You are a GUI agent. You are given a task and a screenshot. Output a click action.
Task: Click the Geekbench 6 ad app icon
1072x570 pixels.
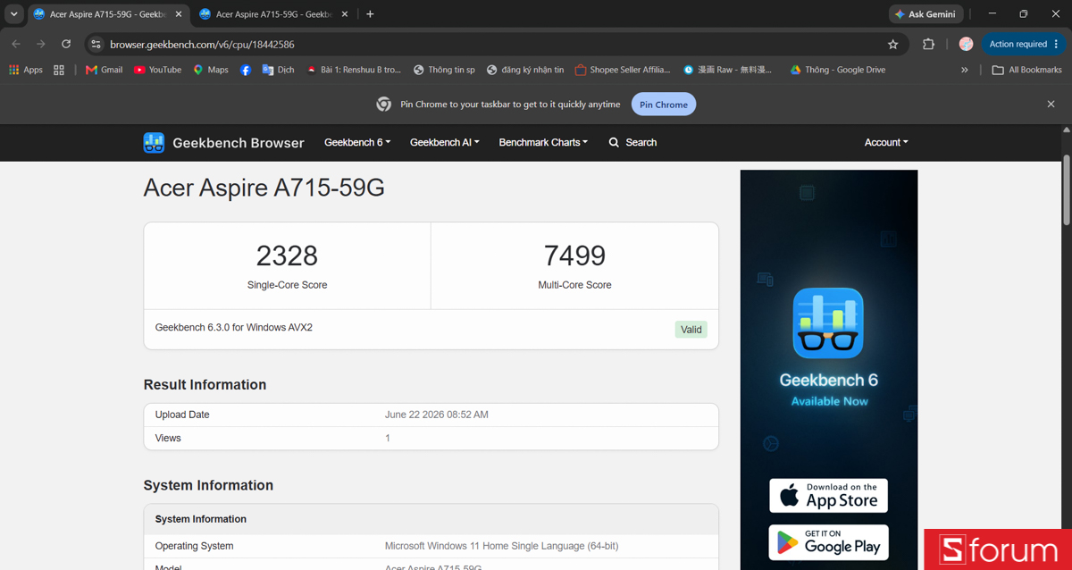click(828, 323)
